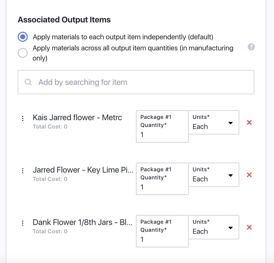Remove Kais Jarred flower with the red X

[249, 122]
